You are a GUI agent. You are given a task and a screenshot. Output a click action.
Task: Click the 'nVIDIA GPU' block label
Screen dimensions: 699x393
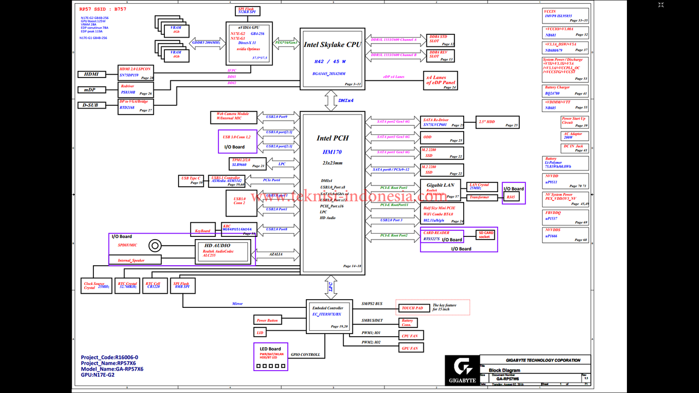pyautogui.click(x=248, y=27)
